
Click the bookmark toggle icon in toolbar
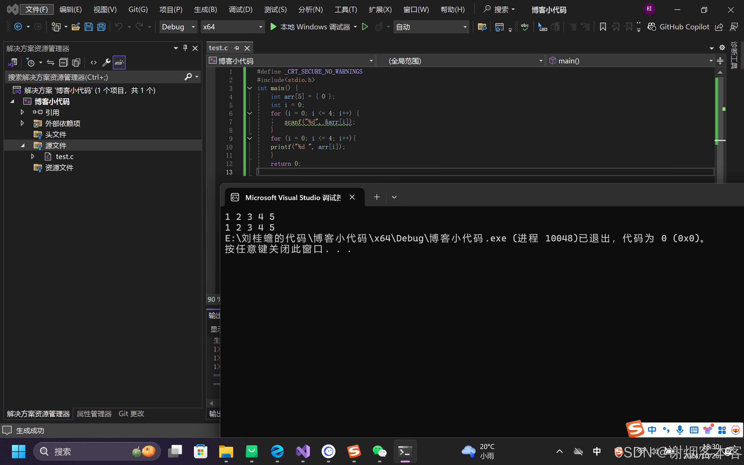(603, 27)
